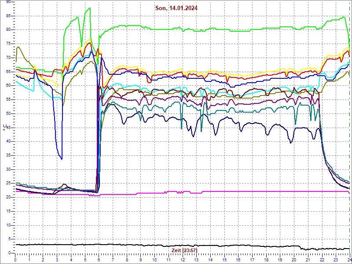Click the °C axis unit label
Image resolution: width=352 pixels, height=264 pixels.
coord(5,127)
